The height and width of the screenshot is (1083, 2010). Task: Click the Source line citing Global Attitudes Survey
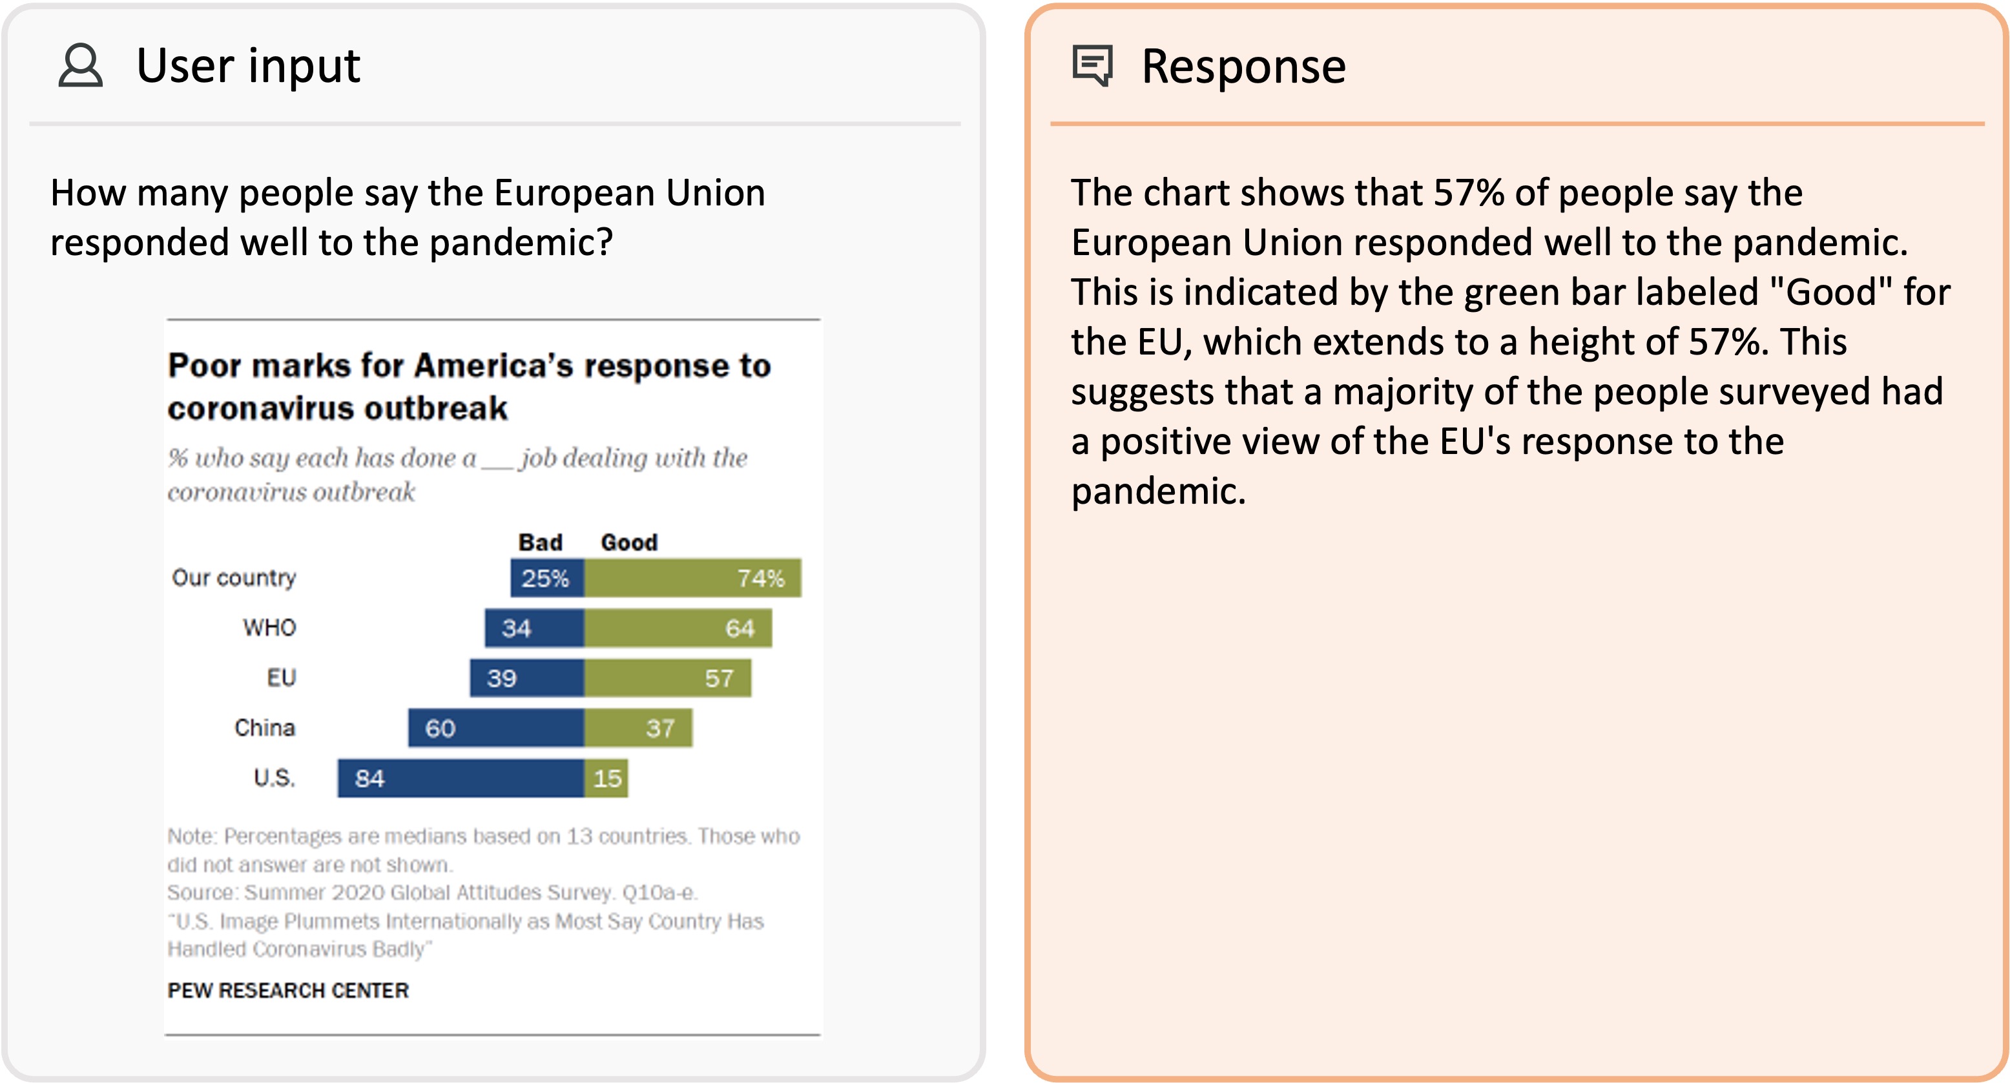click(432, 892)
